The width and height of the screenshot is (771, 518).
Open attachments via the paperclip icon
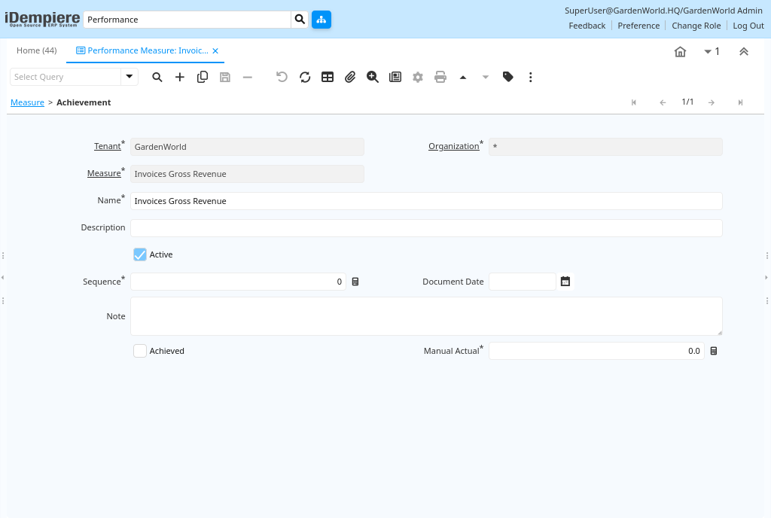point(350,77)
